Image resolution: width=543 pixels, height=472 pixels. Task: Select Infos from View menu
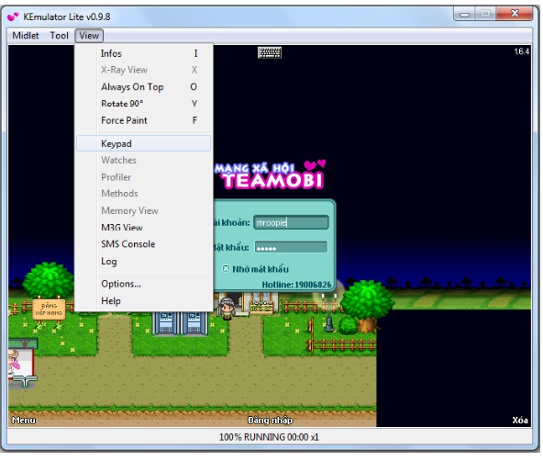click(x=143, y=53)
